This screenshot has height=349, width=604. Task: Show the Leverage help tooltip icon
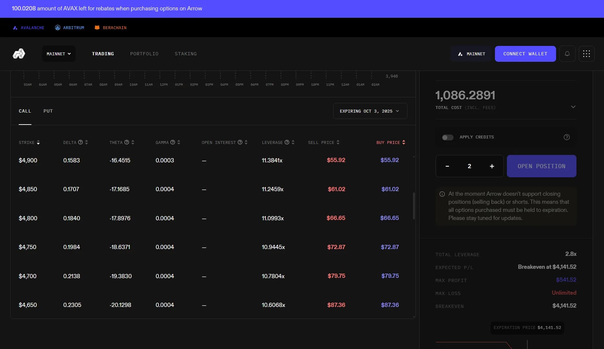pyautogui.click(x=287, y=142)
